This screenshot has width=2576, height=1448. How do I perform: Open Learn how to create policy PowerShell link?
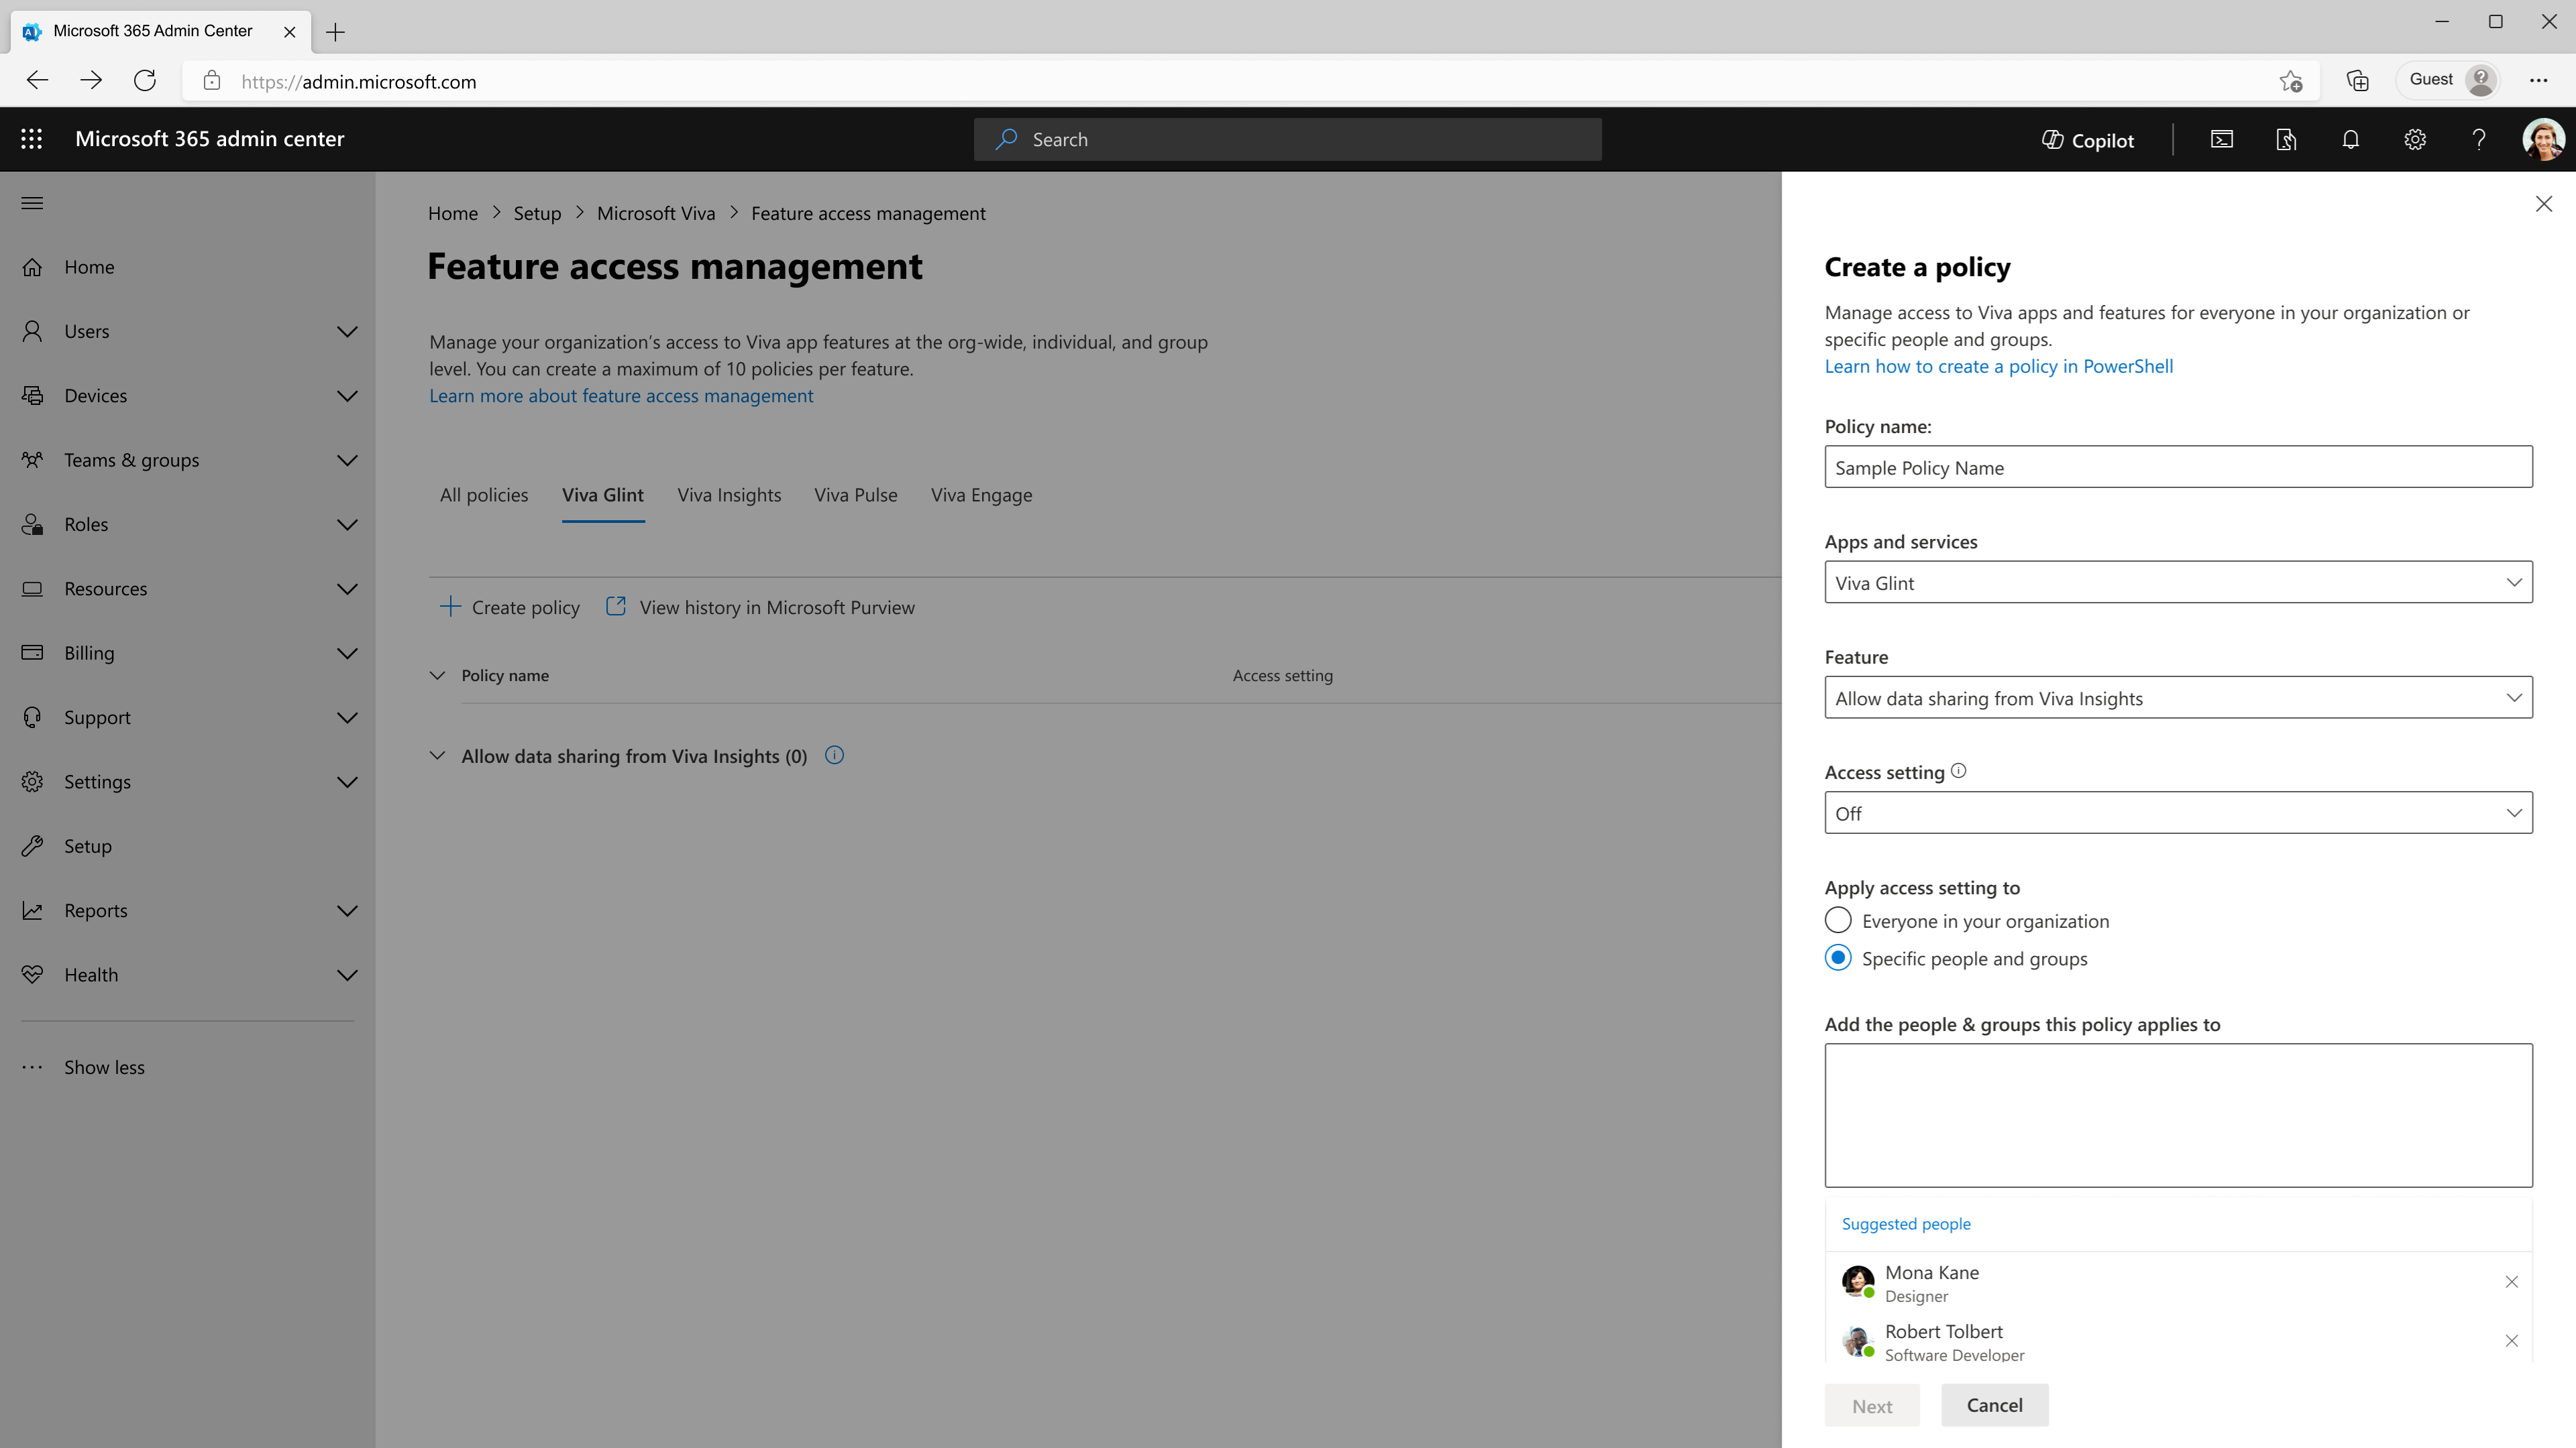coord(1998,366)
